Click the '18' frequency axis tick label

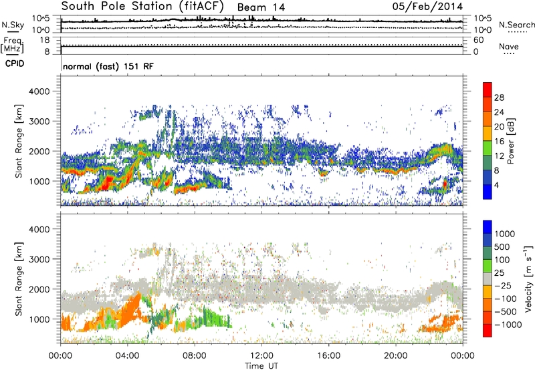pos(45,40)
